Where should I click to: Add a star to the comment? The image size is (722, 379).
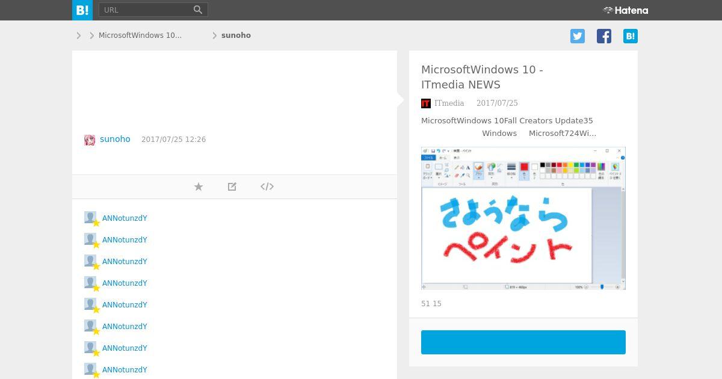click(x=199, y=186)
